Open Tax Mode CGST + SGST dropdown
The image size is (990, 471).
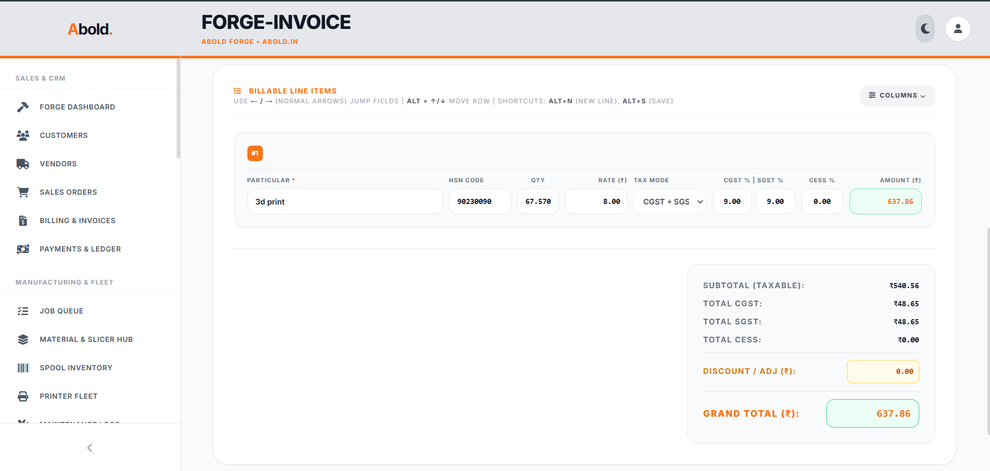point(670,201)
